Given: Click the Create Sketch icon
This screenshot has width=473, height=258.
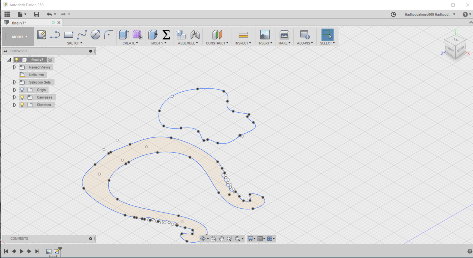Looking at the screenshot, I should (41, 34).
